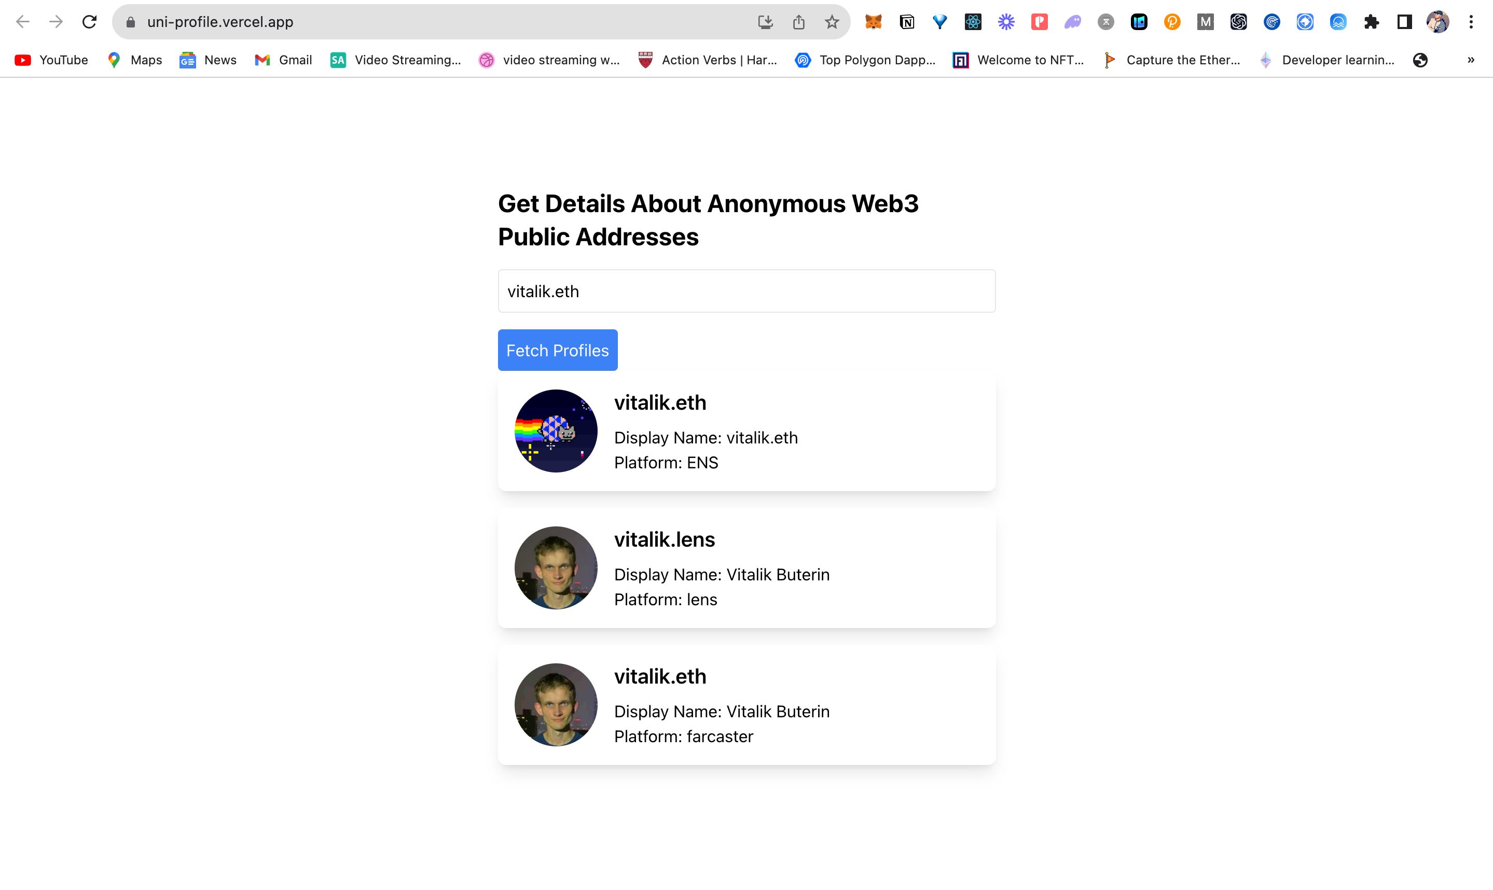Click the Fetch Profiles button
Viewport: 1493px width, 890px height.
(557, 350)
